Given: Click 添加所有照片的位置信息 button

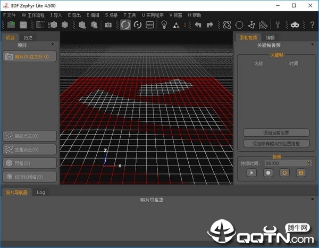Looking at the screenshot, I should 276,143.
